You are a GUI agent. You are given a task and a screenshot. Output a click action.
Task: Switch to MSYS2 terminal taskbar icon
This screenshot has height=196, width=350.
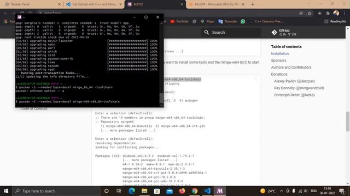220,191
